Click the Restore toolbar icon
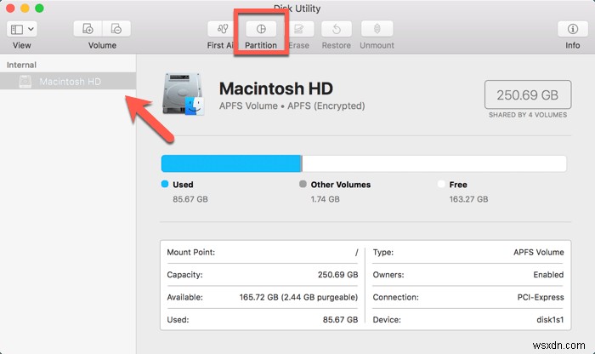595x354 pixels. click(x=337, y=29)
